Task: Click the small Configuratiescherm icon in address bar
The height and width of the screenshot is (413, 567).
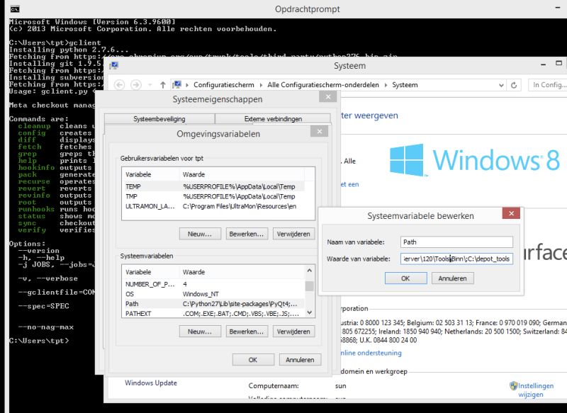Action: click(176, 84)
